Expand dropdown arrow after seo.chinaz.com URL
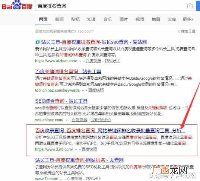The width and height of the screenshot is (200, 181). point(66,120)
